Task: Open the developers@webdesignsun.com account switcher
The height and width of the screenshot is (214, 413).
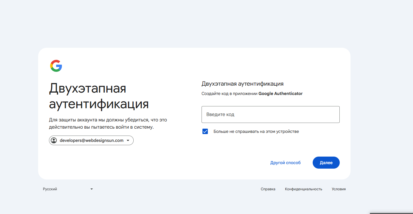Action: (91, 140)
